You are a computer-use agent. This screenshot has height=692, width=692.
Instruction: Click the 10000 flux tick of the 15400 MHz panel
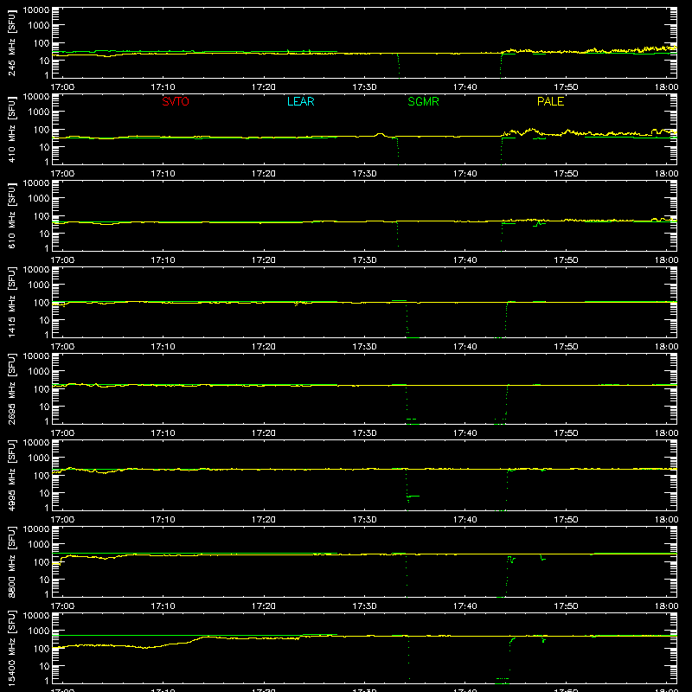coord(36,616)
